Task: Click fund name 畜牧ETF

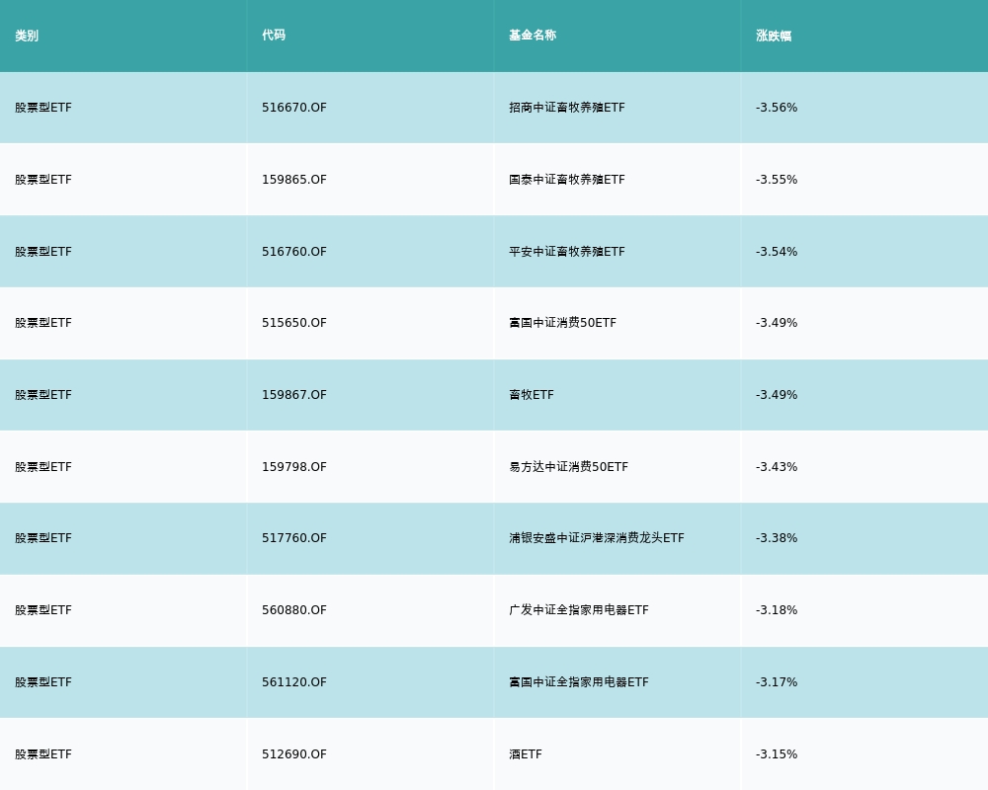Action: [532, 395]
